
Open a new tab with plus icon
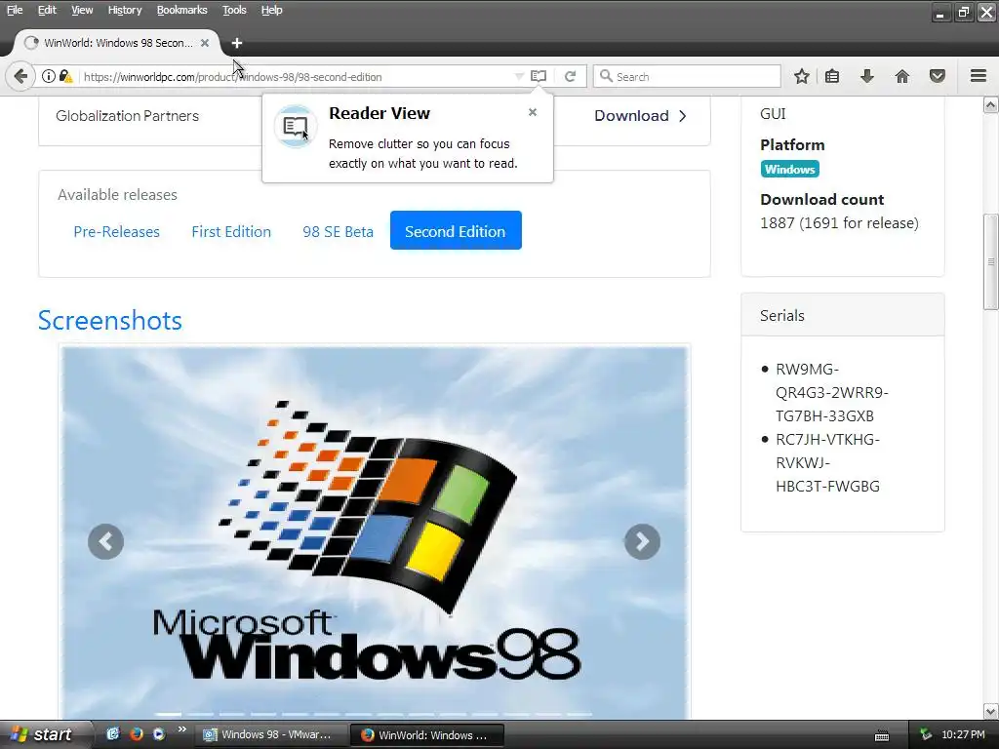pyautogui.click(x=237, y=43)
